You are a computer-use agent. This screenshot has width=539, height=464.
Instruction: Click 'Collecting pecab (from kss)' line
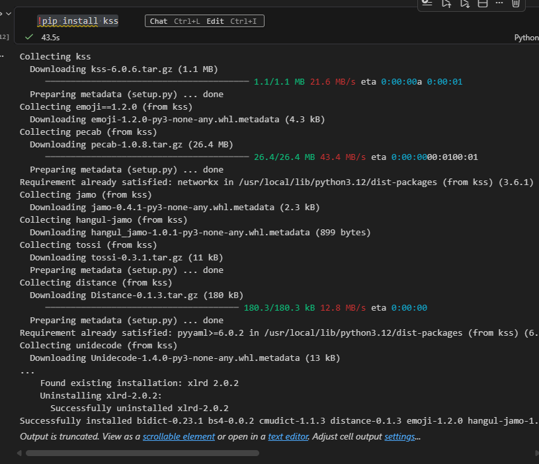(88, 132)
